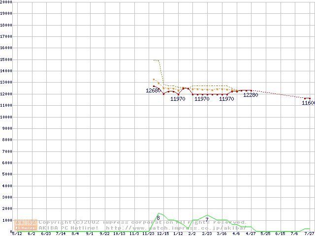The width and height of the screenshot is (315, 236).
Task: Click the impress corporation copyright text
Action: pos(143,222)
